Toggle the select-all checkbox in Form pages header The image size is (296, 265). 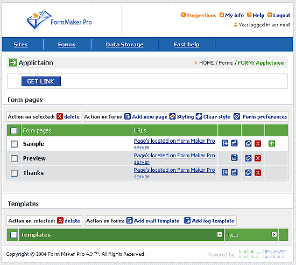pos(14,130)
